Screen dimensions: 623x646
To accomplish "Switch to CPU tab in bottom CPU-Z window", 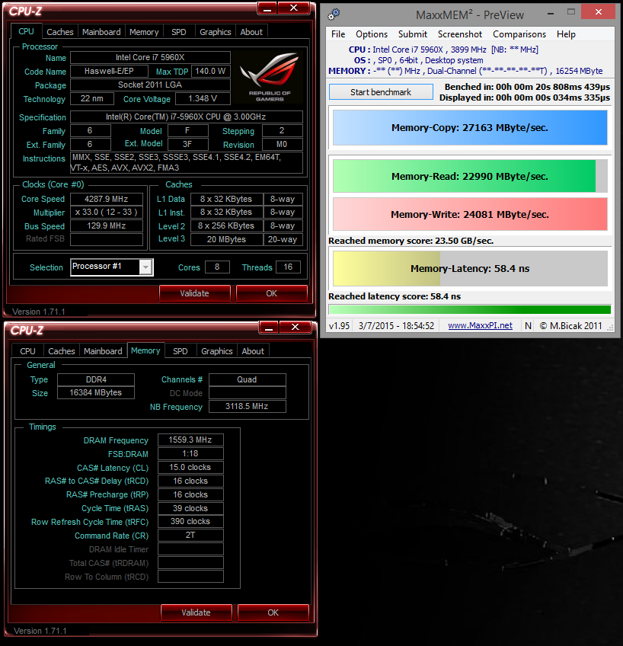I will point(27,351).
